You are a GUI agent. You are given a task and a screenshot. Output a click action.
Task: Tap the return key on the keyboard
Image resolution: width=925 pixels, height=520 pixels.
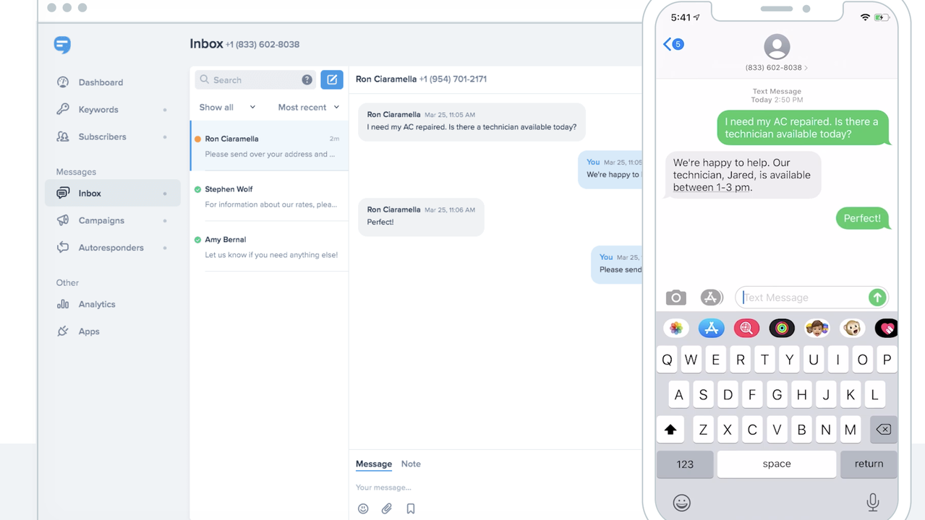tap(868, 464)
